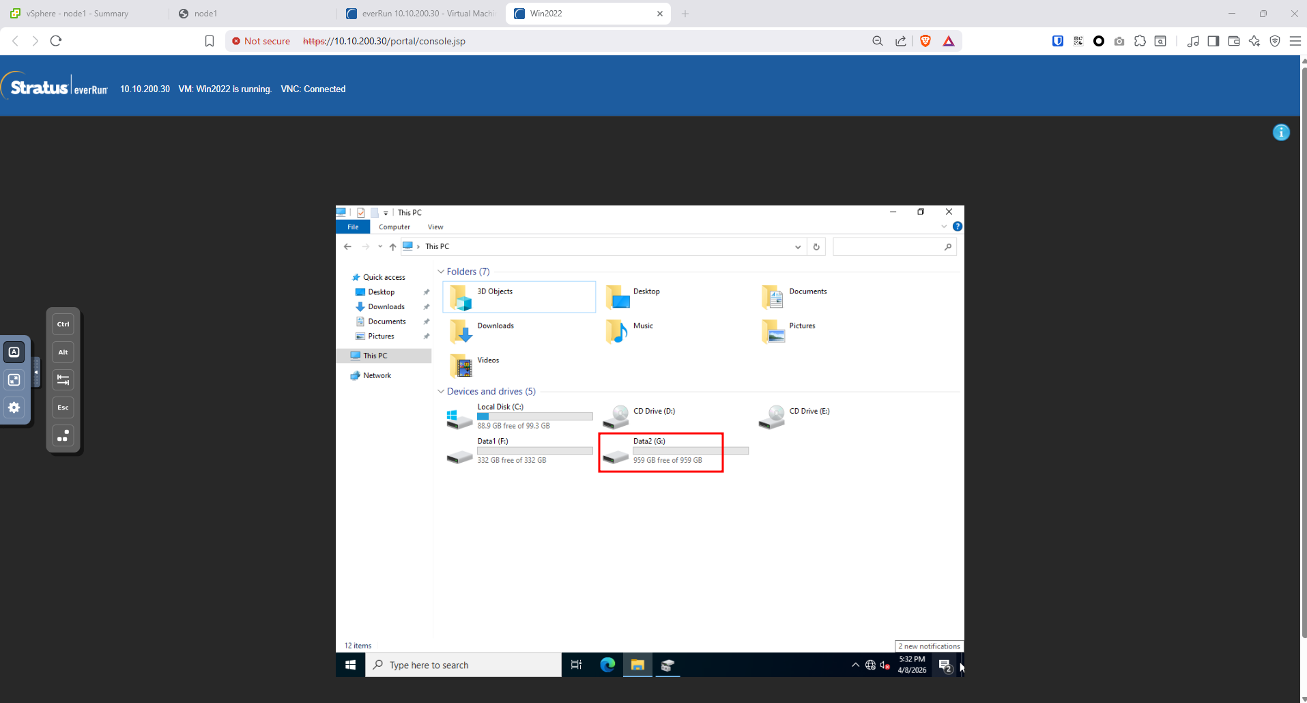Open the Computer ribbon tab

pyautogui.click(x=394, y=227)
